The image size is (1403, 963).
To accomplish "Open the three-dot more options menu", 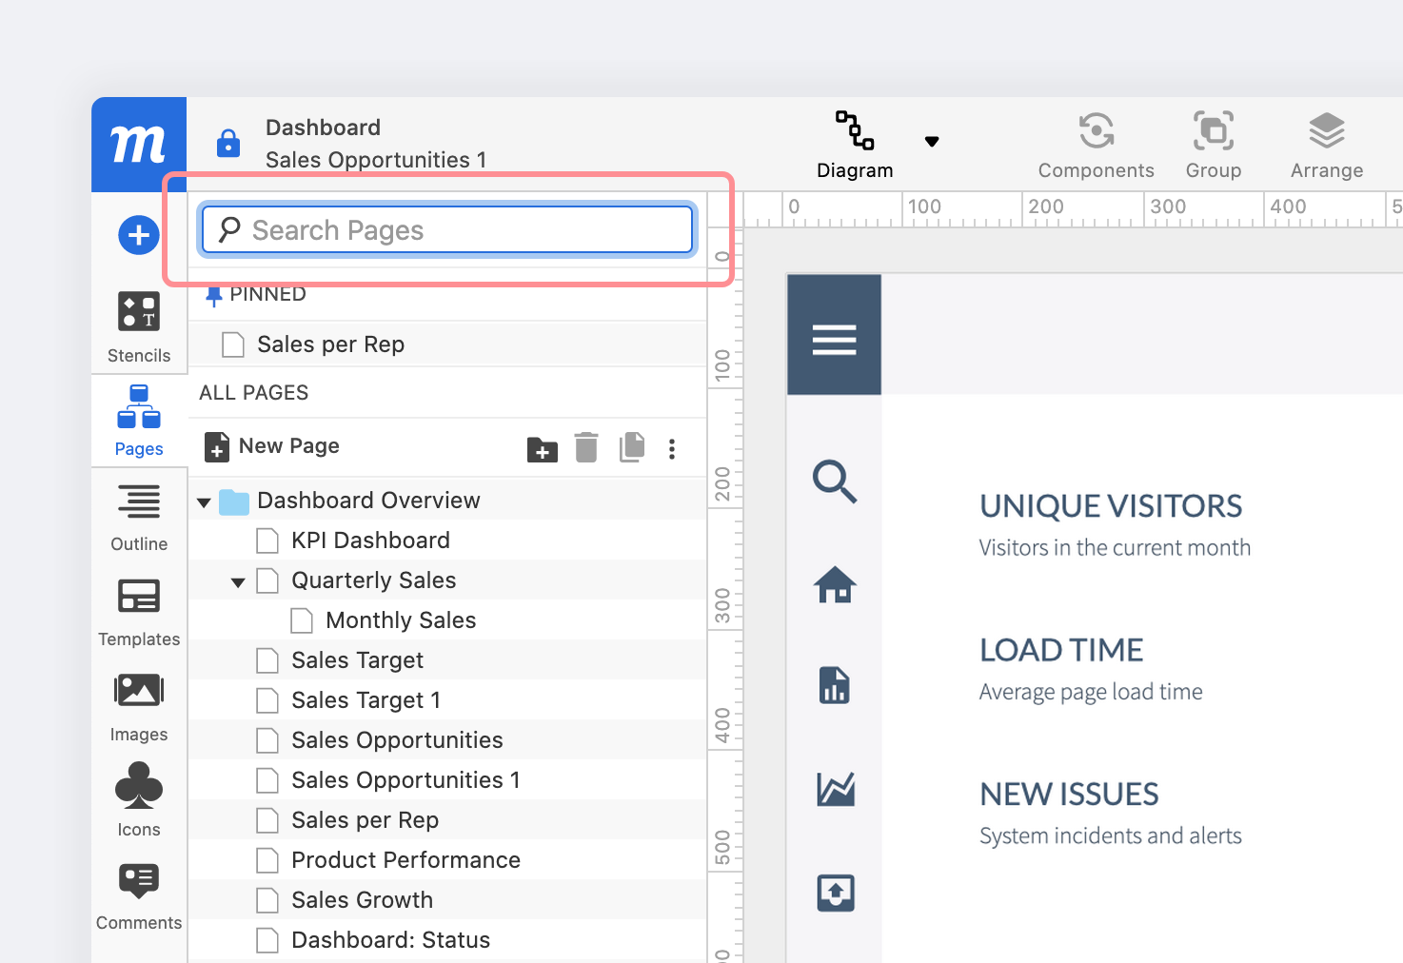I will 672,449.
